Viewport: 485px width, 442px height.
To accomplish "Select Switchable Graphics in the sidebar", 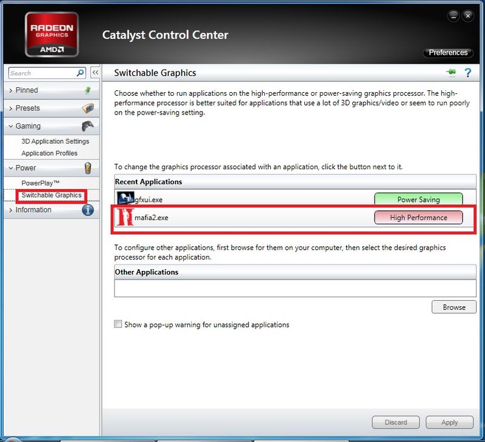I will click(x=52, y=195).
